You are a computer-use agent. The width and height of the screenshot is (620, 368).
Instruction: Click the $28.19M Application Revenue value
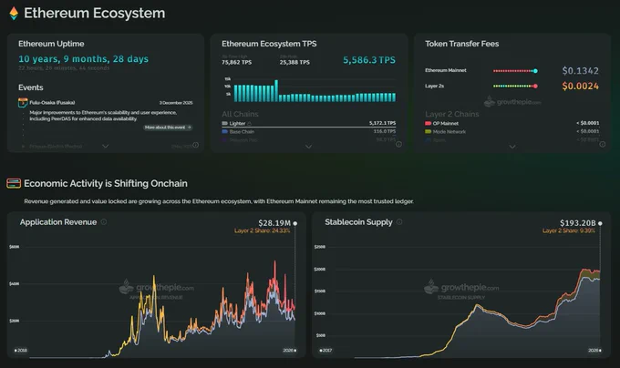tap(274, 223)
